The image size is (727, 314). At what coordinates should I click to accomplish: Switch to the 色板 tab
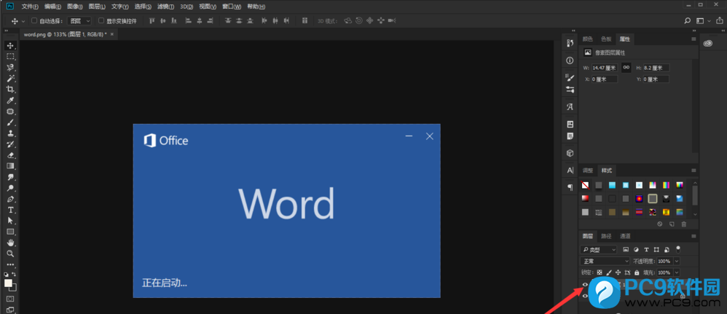click(606, 39)
